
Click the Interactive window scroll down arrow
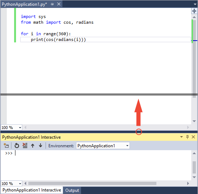click(194, 177)
